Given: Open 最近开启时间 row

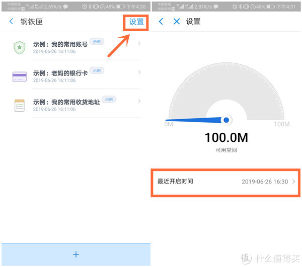Looking at the screenshot, I should click(x=225, y=183).
